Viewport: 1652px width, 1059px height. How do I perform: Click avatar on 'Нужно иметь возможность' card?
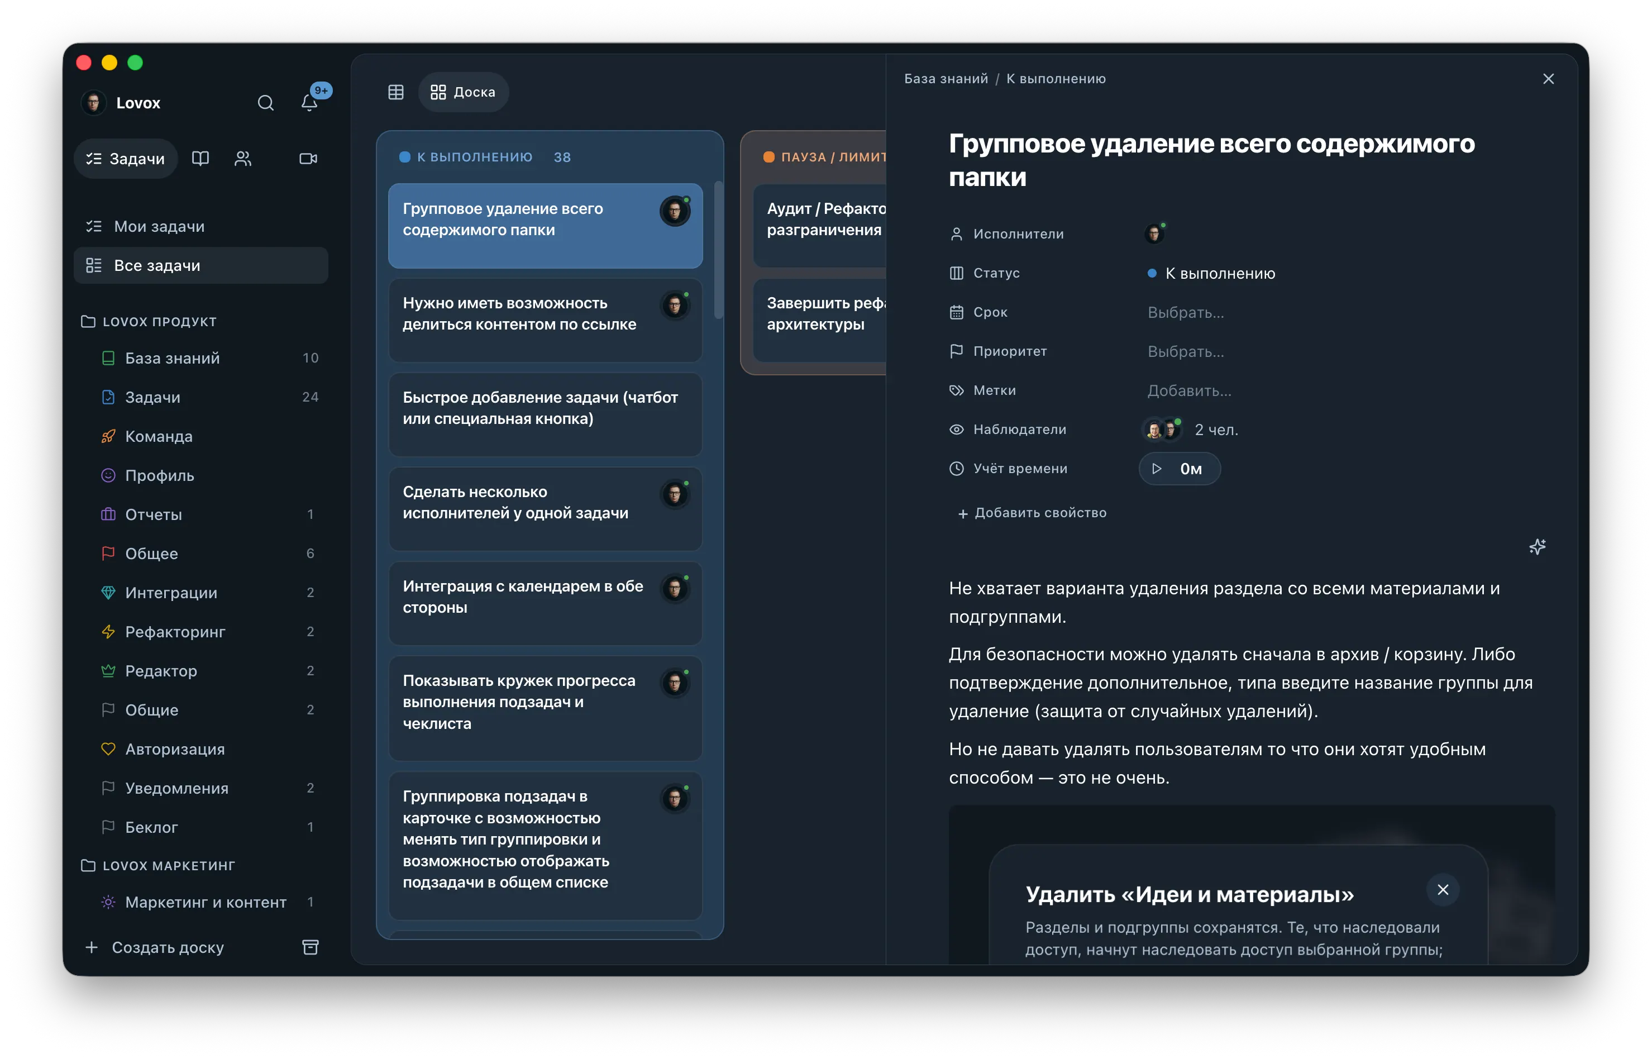675,304
